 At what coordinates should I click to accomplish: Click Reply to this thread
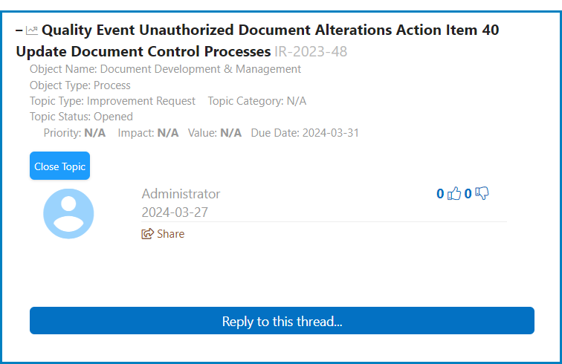(282, 321)
